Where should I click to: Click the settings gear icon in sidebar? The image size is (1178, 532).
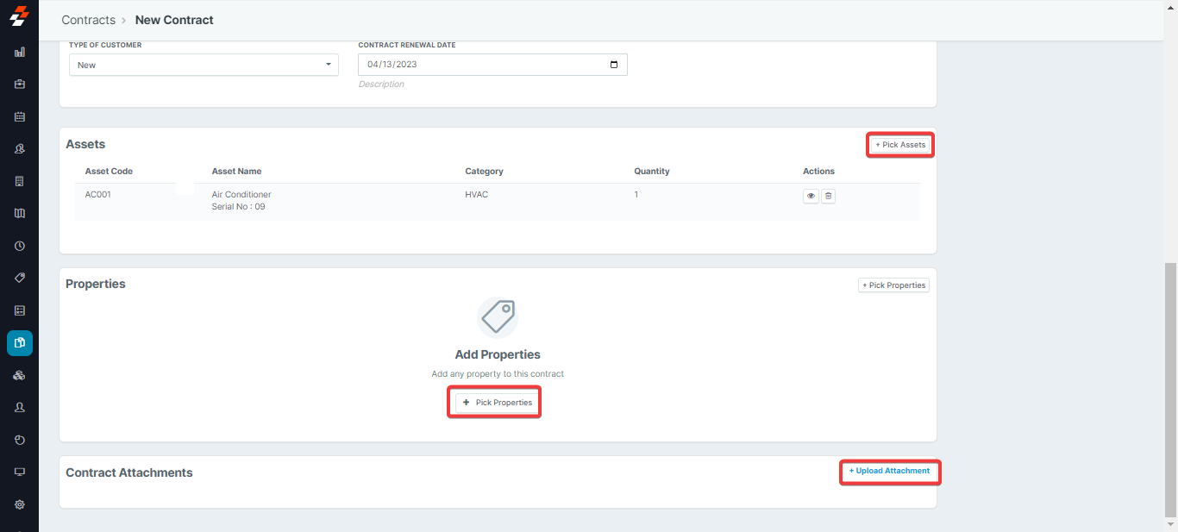pyautogui.click(x=20, y=504)
